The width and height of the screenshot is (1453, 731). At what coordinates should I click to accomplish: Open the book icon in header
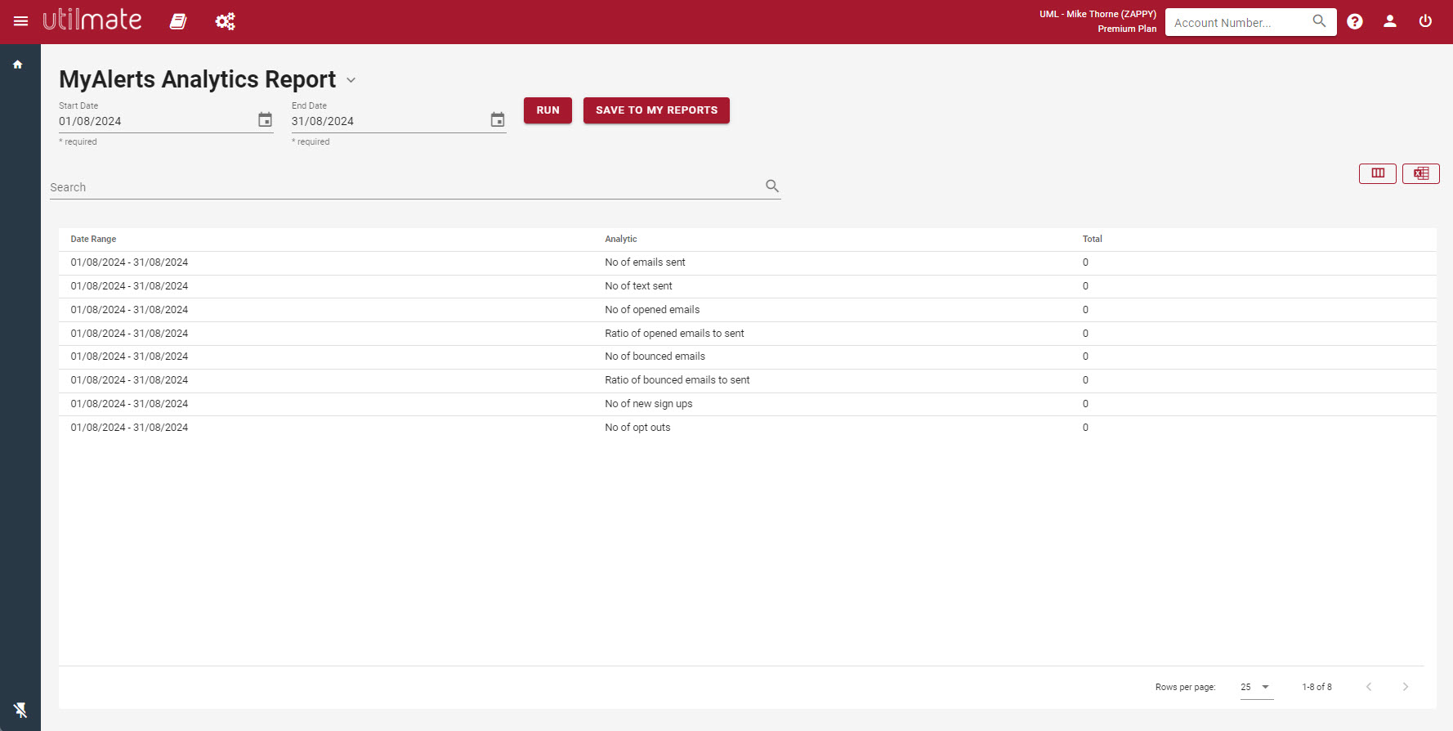pyautogui.click(x=178, y=21)
